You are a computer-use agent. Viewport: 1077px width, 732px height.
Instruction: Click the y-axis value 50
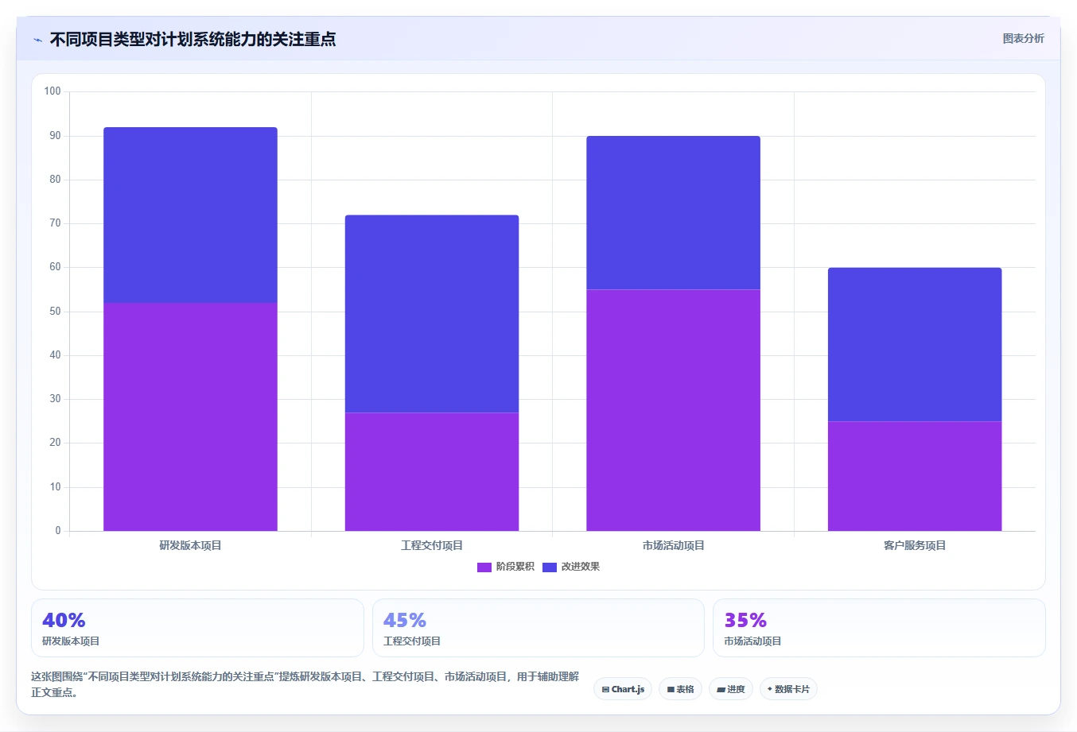[x=55, y=312]
